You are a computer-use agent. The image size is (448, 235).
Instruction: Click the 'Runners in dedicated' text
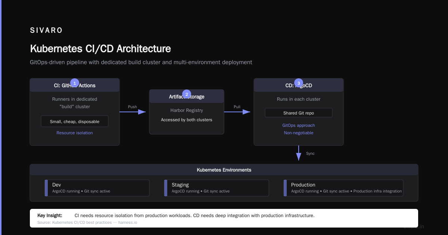click(x=75, y=99)
